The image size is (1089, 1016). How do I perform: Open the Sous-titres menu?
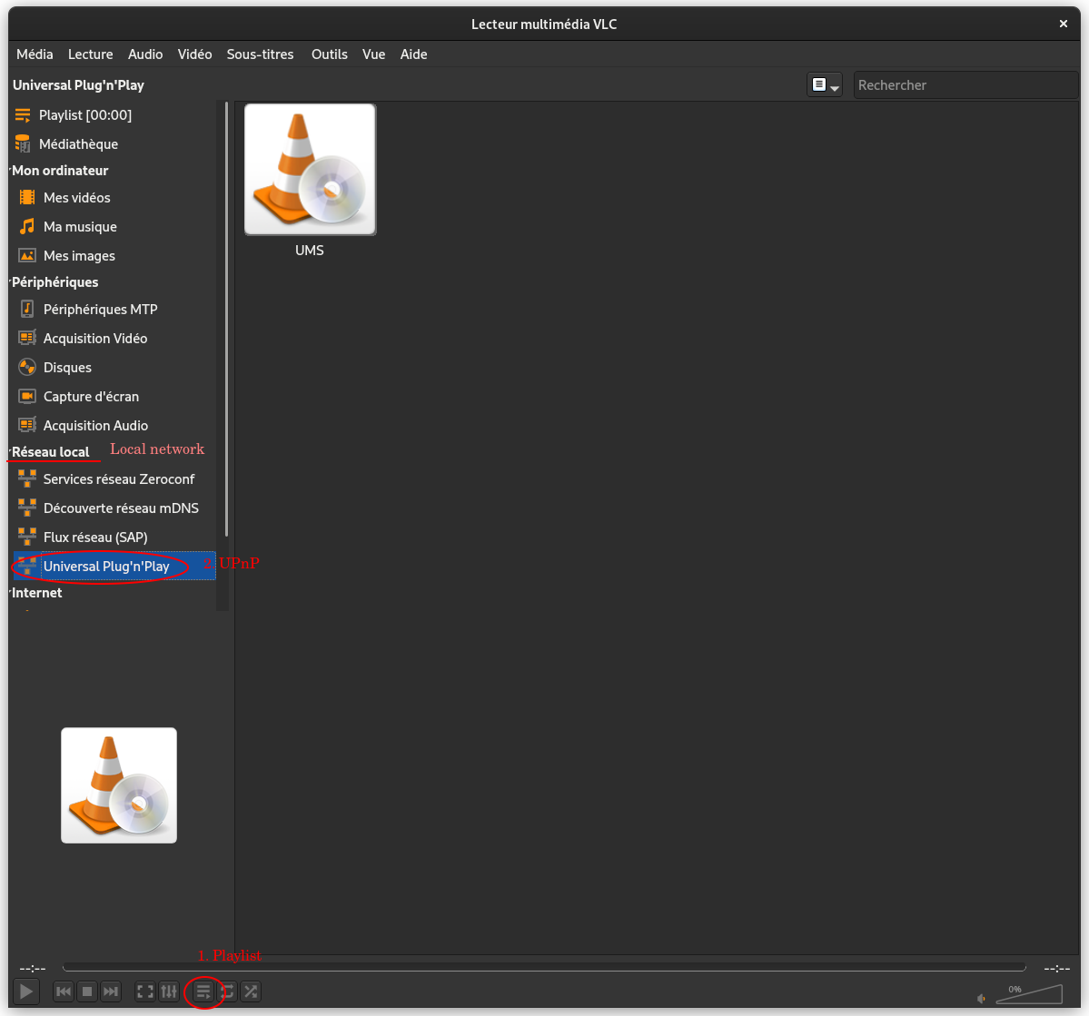pyautogui.click(x=261, y=54)
